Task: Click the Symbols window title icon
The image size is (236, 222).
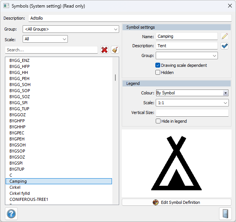Action: [6, 6]
